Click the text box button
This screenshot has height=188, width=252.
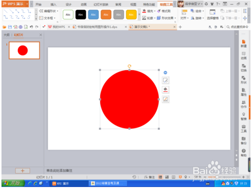coord(47,18)
